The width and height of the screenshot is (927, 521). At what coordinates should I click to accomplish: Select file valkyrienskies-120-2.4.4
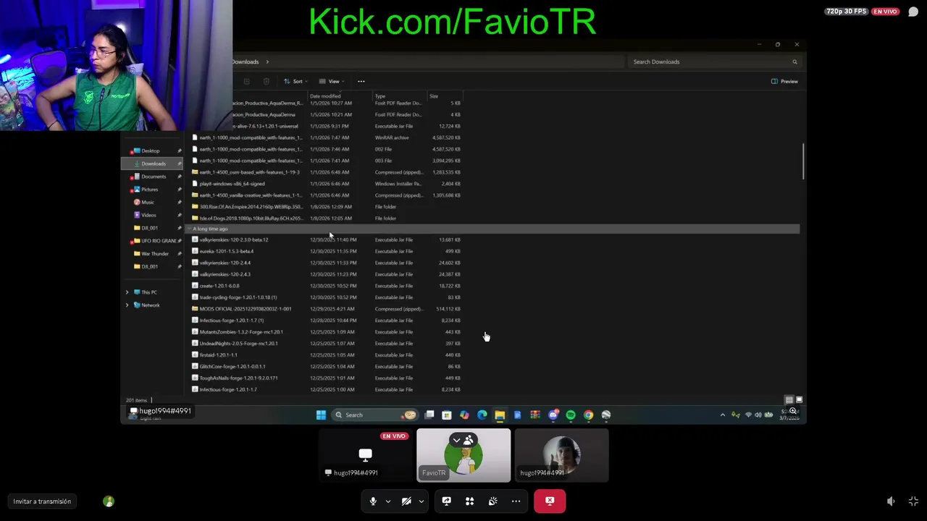pyautogui.click(x=225, y=263)
